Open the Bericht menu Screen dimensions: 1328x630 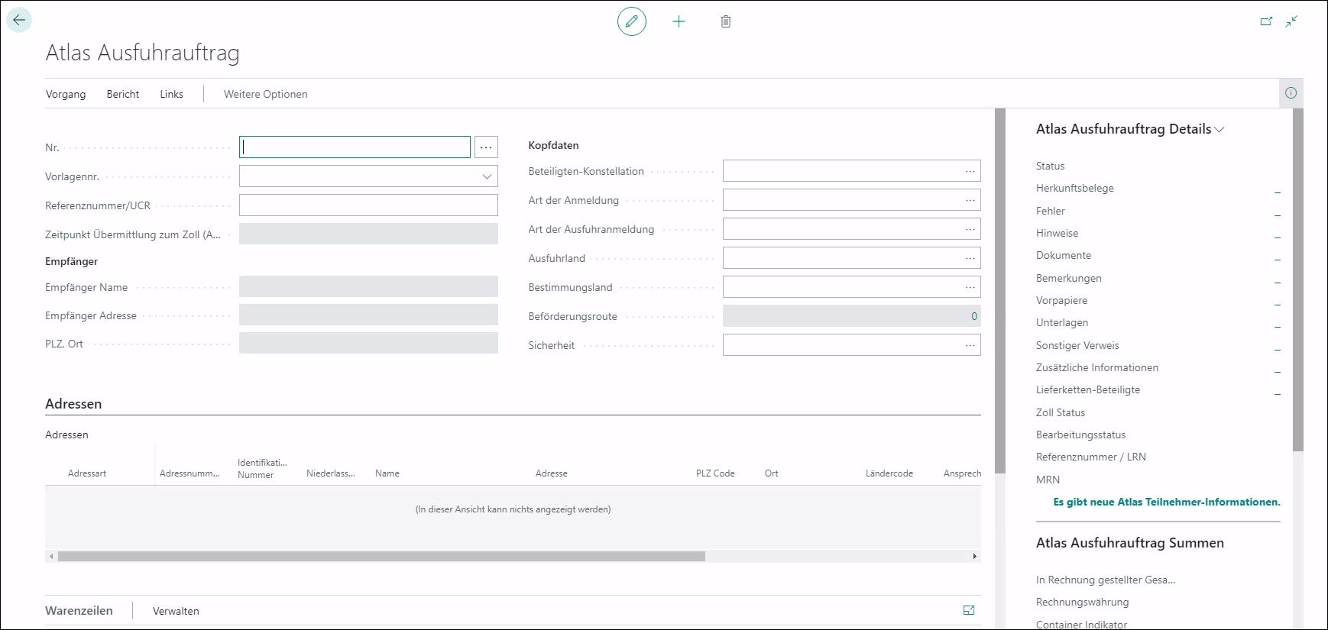[x=123, y=94]
